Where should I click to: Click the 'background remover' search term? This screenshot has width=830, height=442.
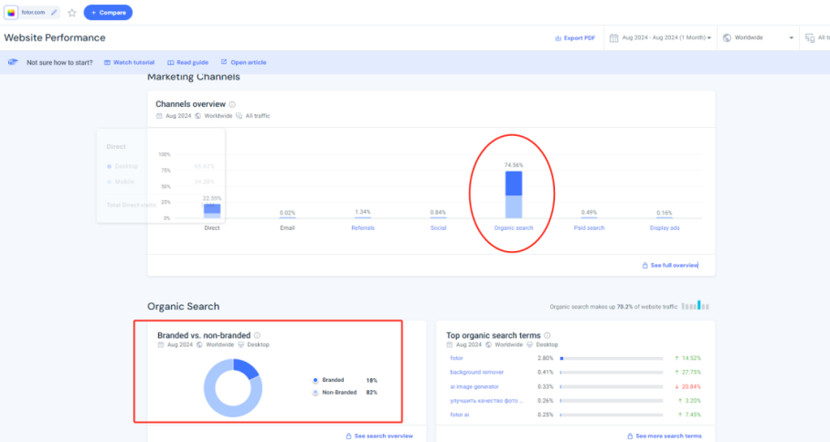(x=478, y=372)
